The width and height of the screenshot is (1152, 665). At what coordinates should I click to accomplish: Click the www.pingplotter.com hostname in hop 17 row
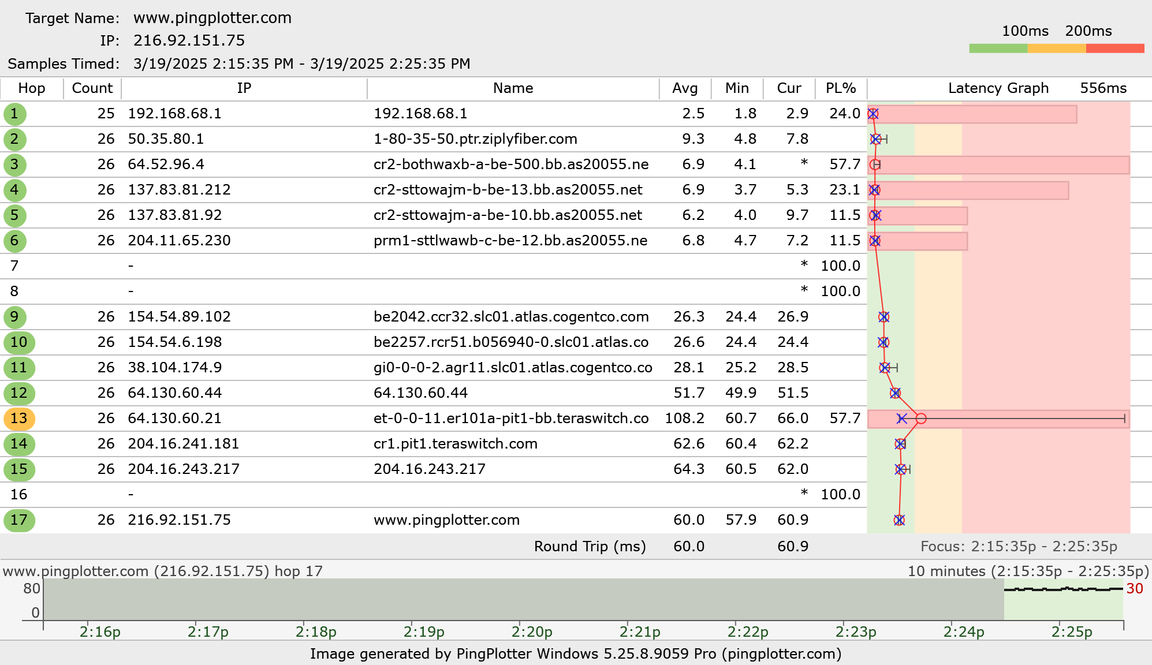pos(446,520)
